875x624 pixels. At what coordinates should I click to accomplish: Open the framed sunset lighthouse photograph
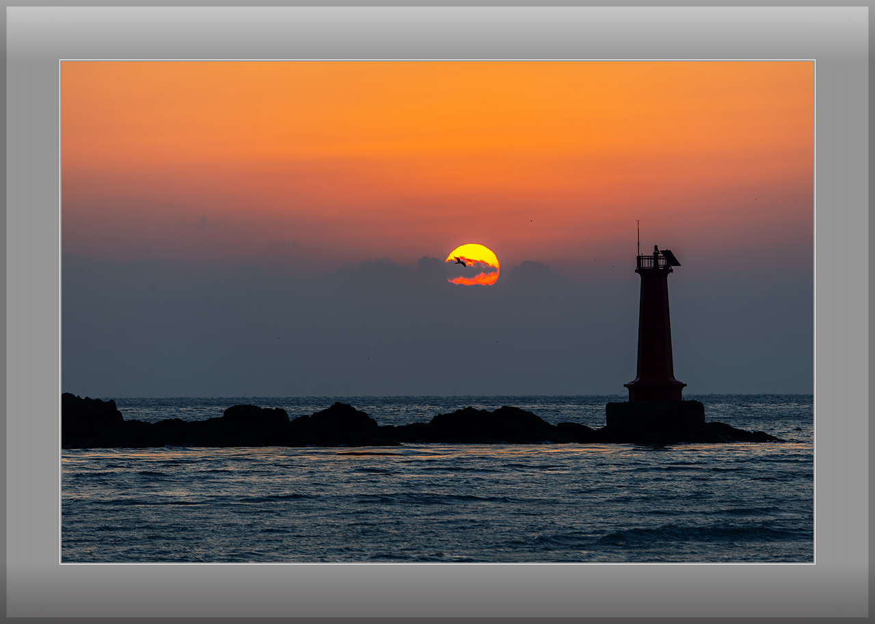pyautogui.click(x=437, y=312)
